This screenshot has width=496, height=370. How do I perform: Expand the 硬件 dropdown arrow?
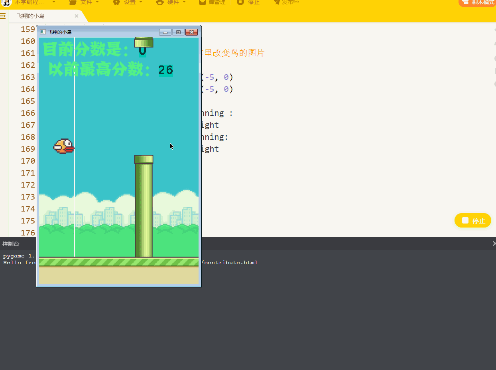(184, 2)
